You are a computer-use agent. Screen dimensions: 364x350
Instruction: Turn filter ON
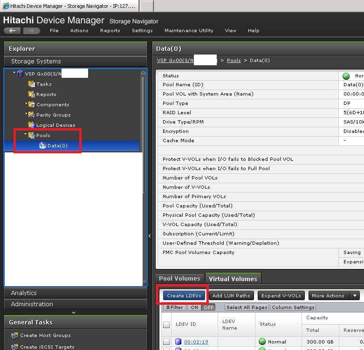click(x=194, y=307)
